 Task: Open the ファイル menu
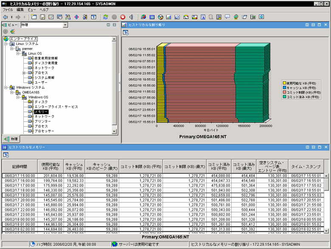8,9
